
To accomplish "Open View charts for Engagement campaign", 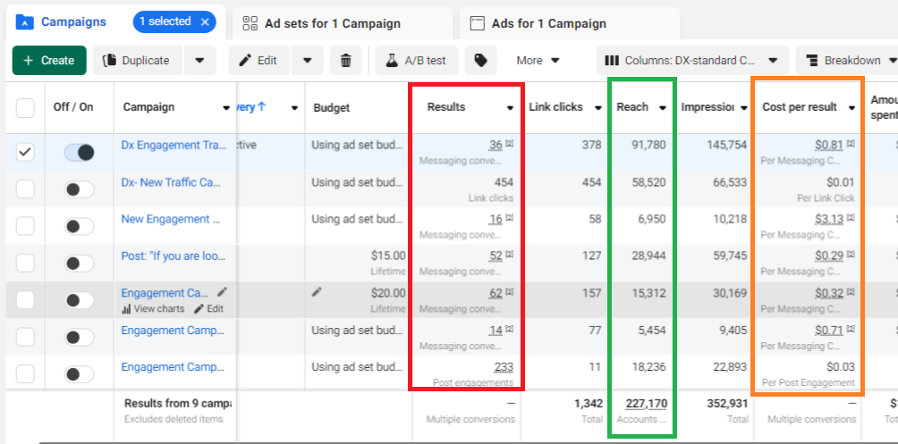I will (x=153, y=309).
